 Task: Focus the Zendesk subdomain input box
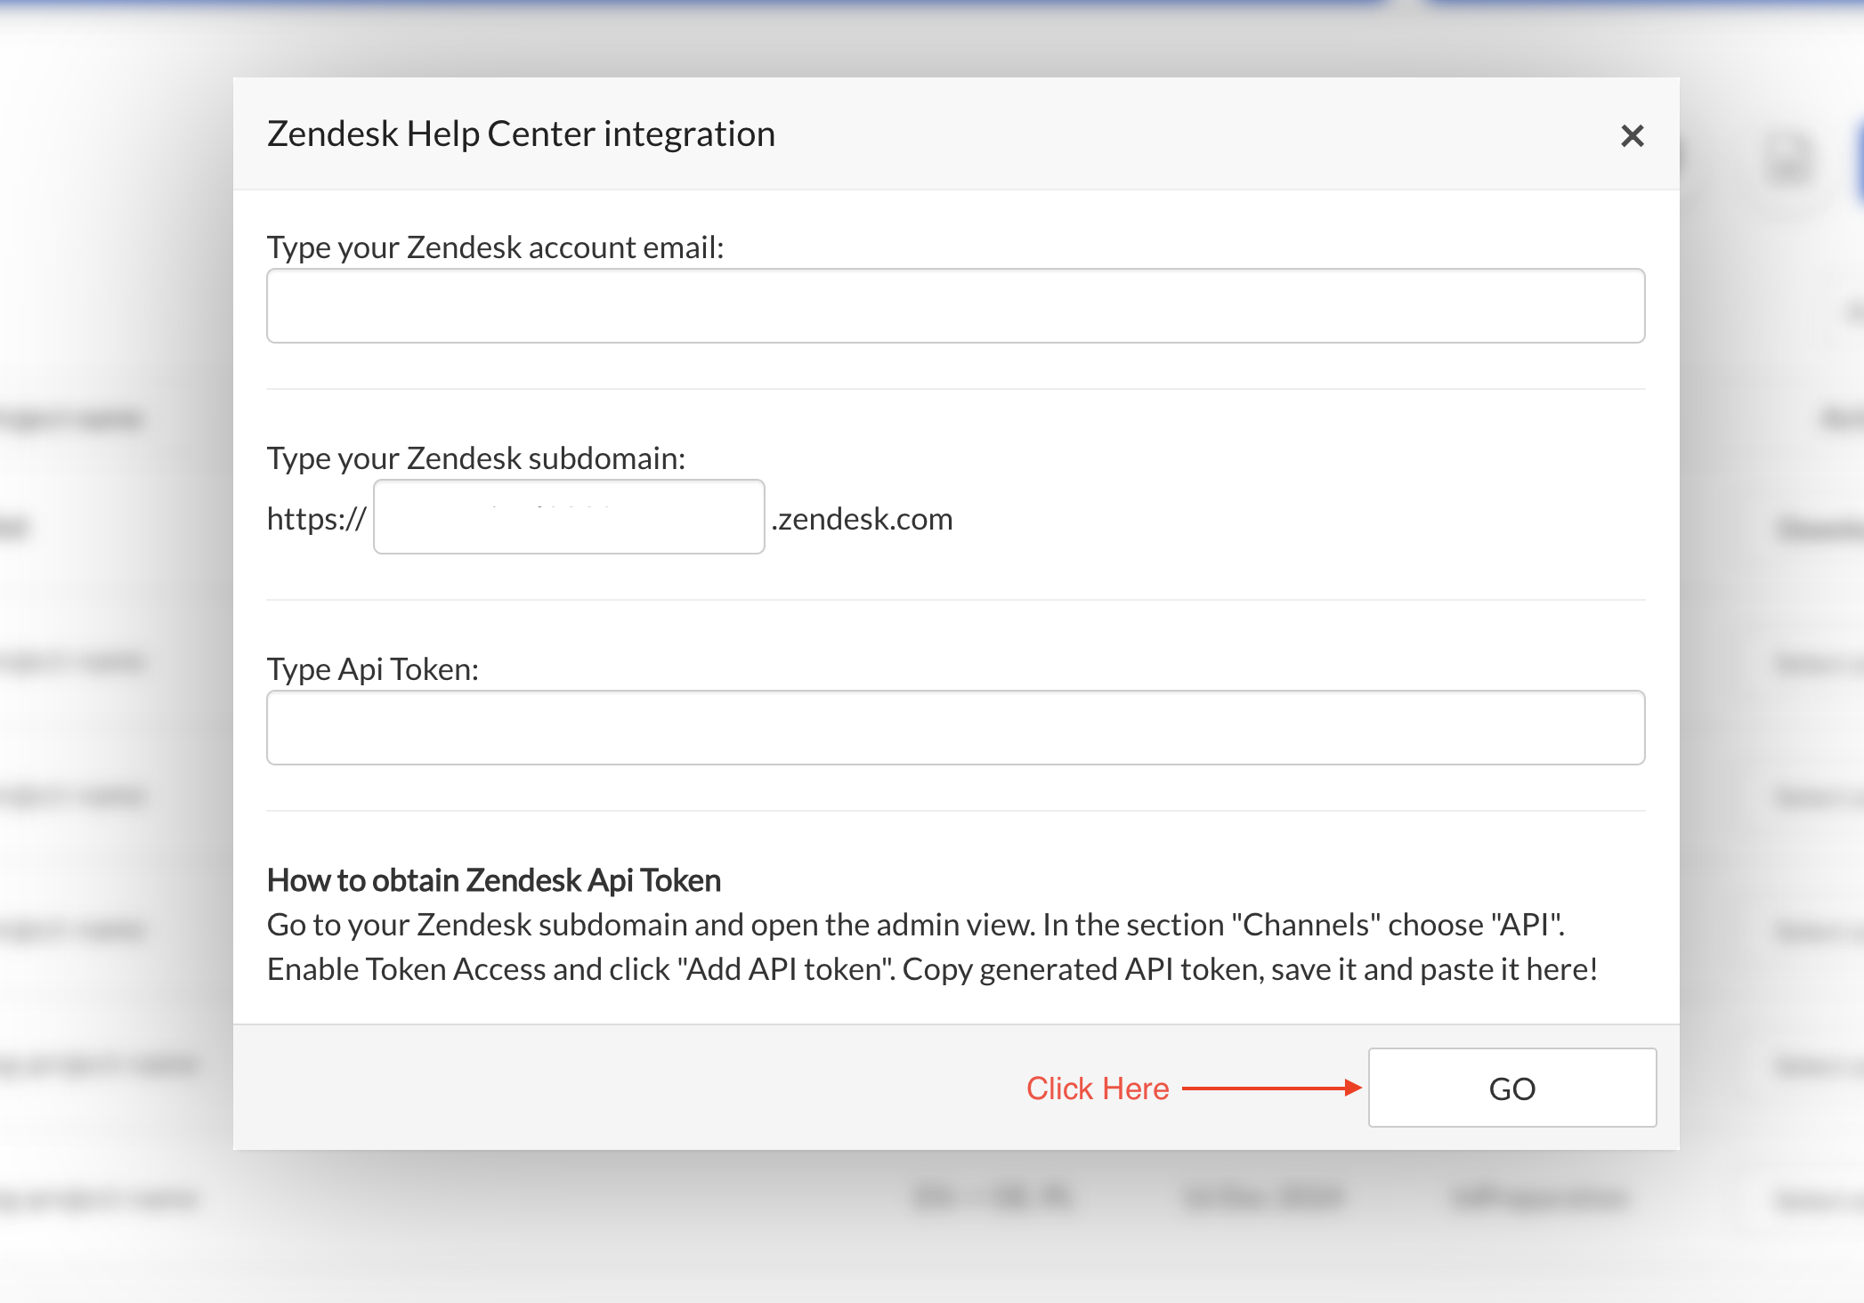point(569,517)
